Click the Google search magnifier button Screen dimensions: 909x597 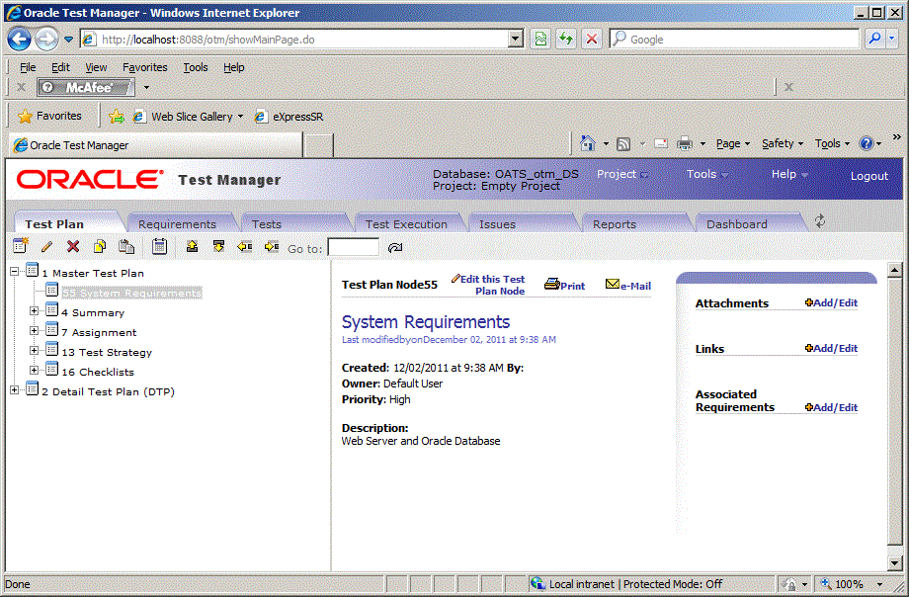click(874, 39)
